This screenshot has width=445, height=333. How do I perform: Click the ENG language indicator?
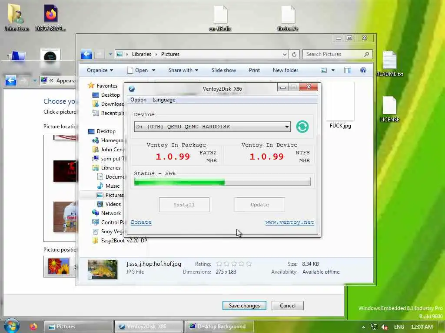(x=399, y=327)
